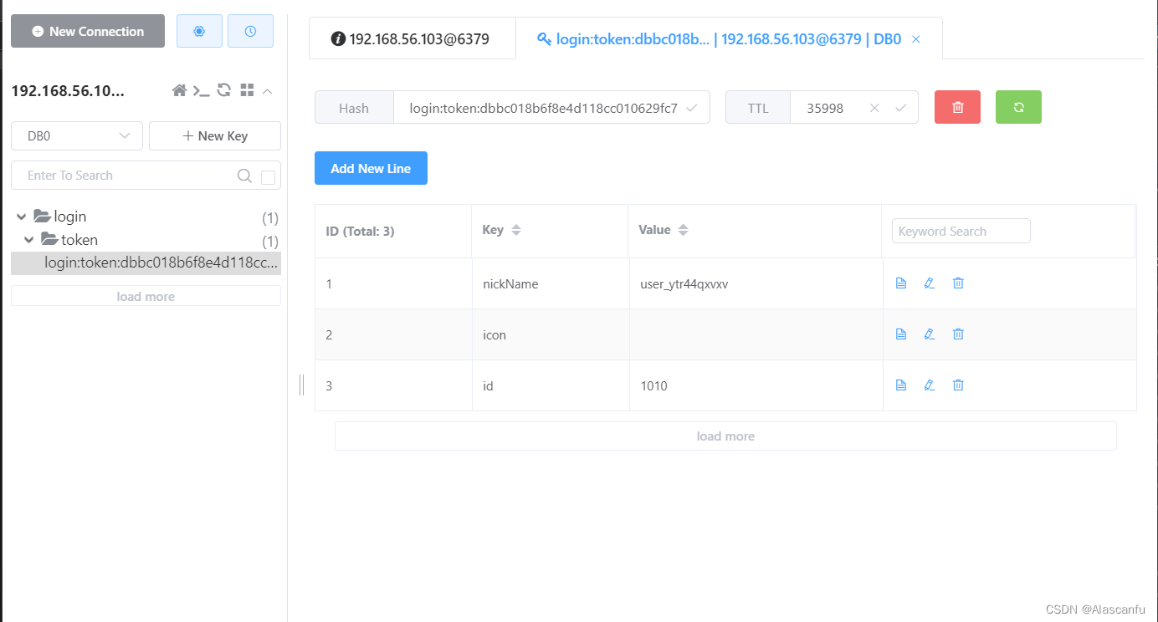The image size is (1158, 622).
Task: Collapse the login folder
Action: click(22, 217)
